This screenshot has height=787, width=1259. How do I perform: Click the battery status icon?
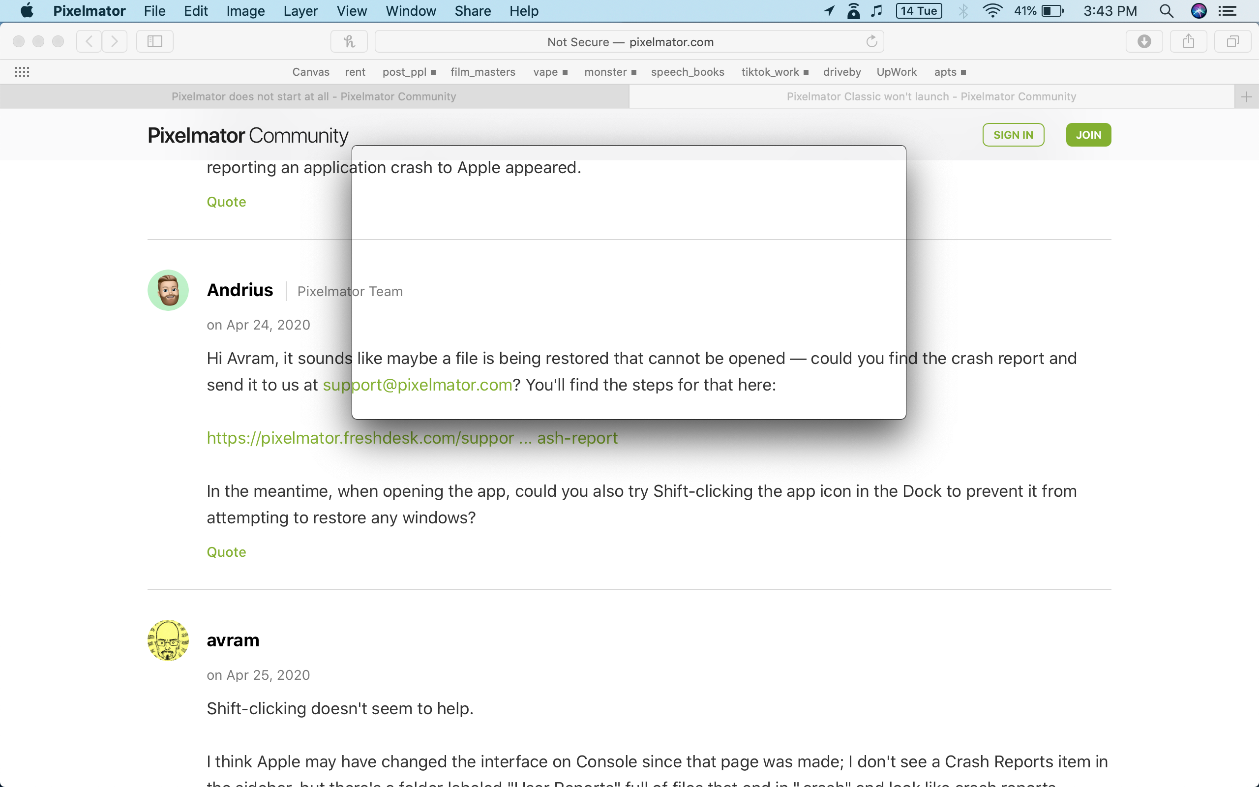pyautogui.click(x=1053, y=11)
